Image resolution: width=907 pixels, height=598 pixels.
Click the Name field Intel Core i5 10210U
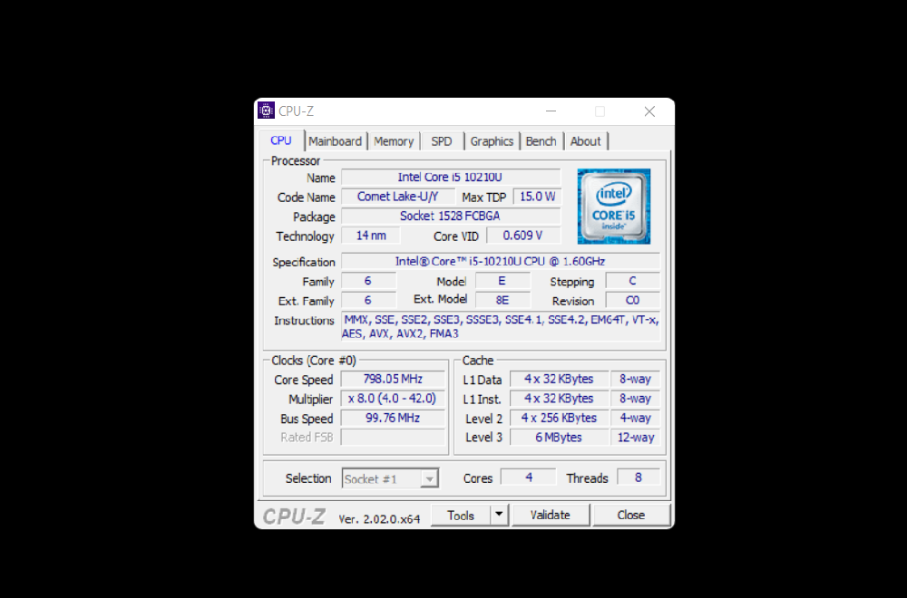451,178
